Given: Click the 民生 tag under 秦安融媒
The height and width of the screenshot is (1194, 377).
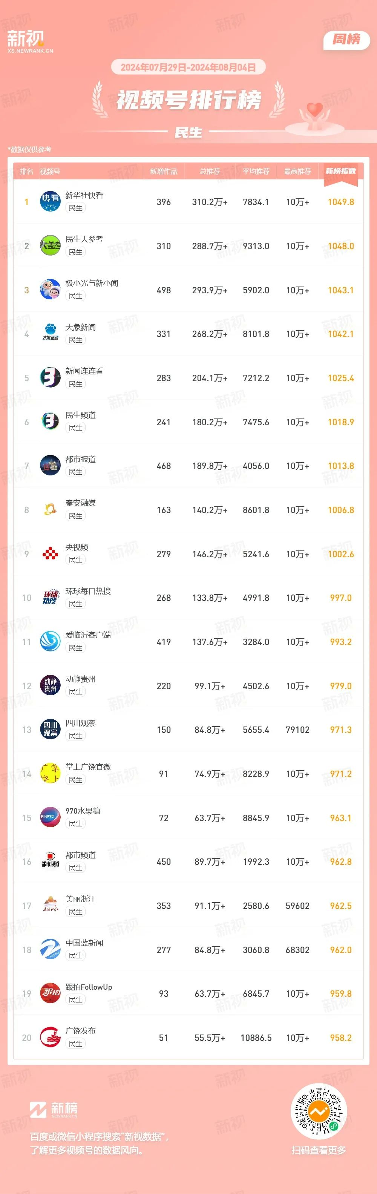Looking at the screenshot, I should point(75,516).
